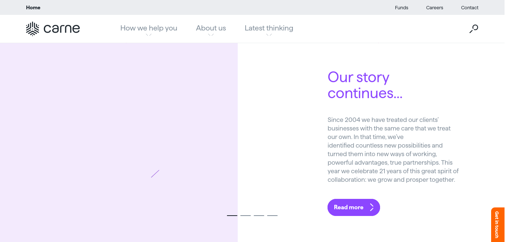
Task: Open the About us menu
Action: [x=211, y=28]
